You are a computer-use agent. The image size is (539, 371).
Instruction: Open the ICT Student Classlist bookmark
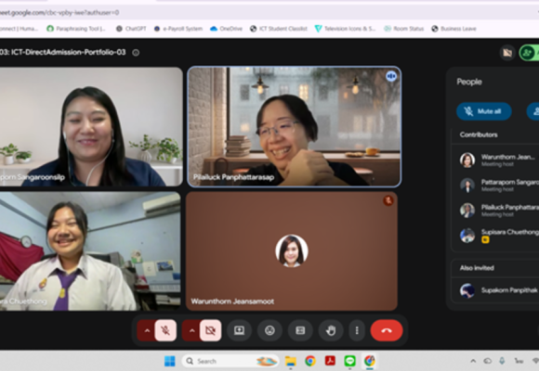coord(279,29)
